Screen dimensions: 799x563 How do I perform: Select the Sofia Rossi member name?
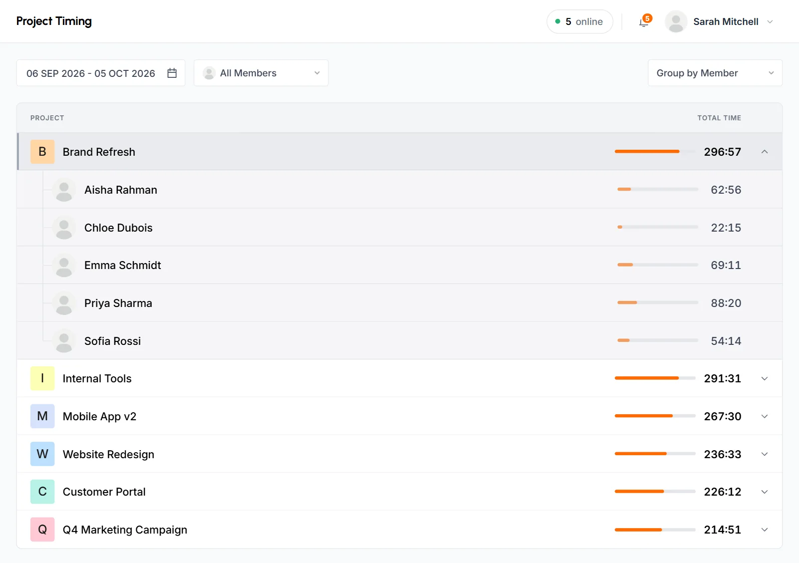click(113, 341)
